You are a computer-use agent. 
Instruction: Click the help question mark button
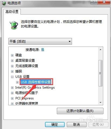click(x=94, y=2)
